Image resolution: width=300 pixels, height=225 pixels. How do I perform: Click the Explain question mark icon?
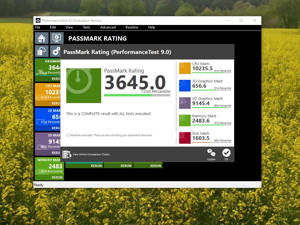pos(211,154)
